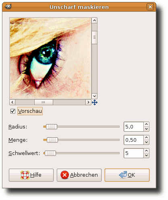Click the left arrow of preview horizontal scrollbar
The width and height of the screenshot is (168, 200).
pos(12,102)
